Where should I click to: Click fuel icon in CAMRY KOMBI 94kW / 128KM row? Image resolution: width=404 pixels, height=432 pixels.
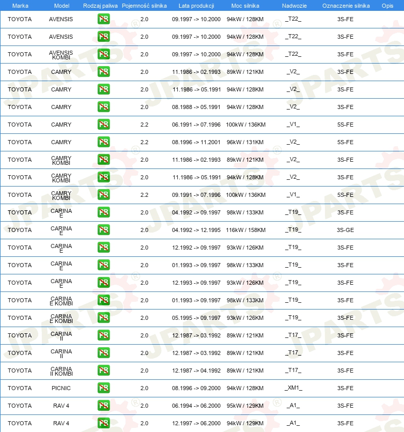pyautogui.click(x=103, y=177)
